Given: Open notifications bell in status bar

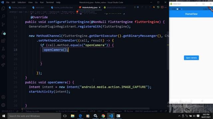Looking at the screenshot, I should pyautogui.click(x=166, y=111).
